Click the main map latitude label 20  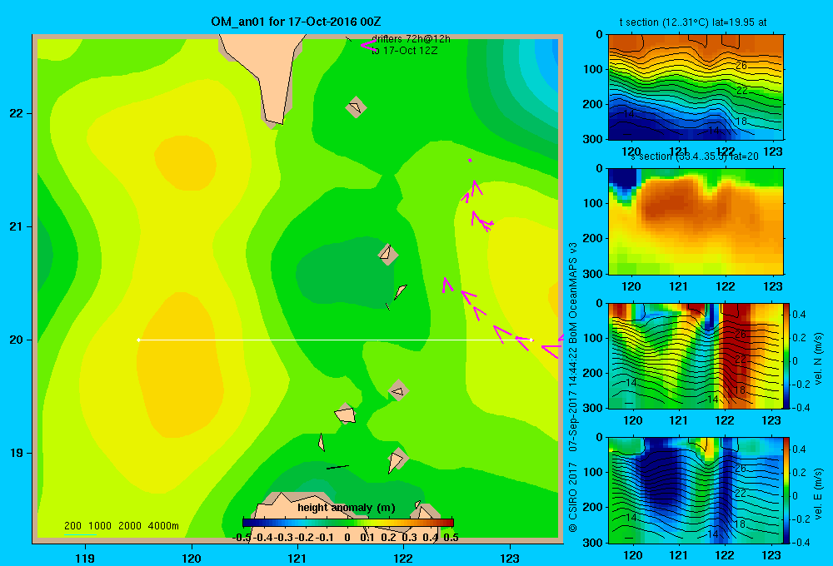point(17,340)
